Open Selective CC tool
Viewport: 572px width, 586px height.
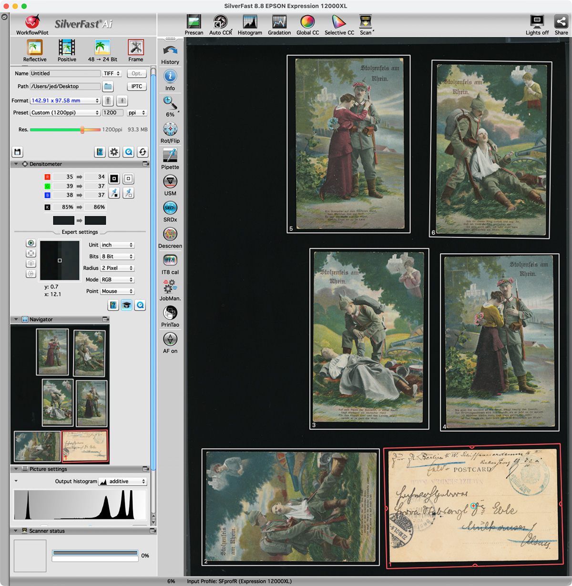pos(339,25)
